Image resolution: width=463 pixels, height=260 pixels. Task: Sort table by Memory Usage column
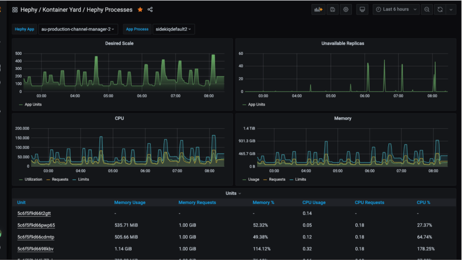pos(130,203)
